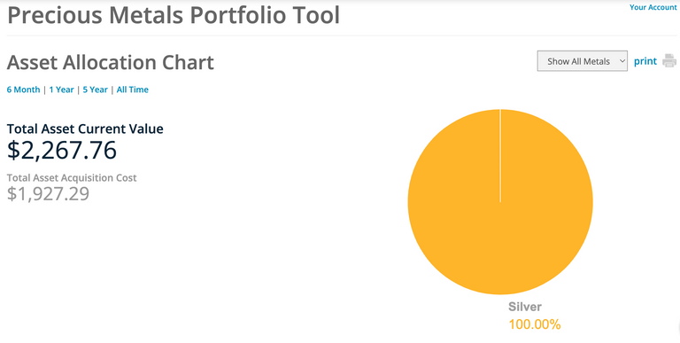Choose the All Time range

click(132, 90)
